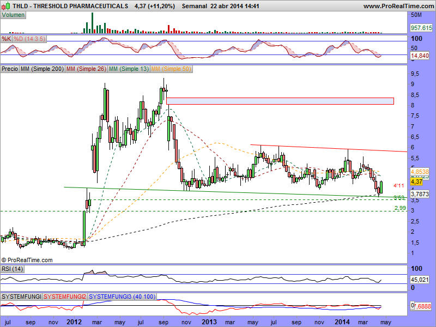The width and height of the screenshot is (436, 327).
Task: Select the %K stochastic label
Action: click(7, 39)
